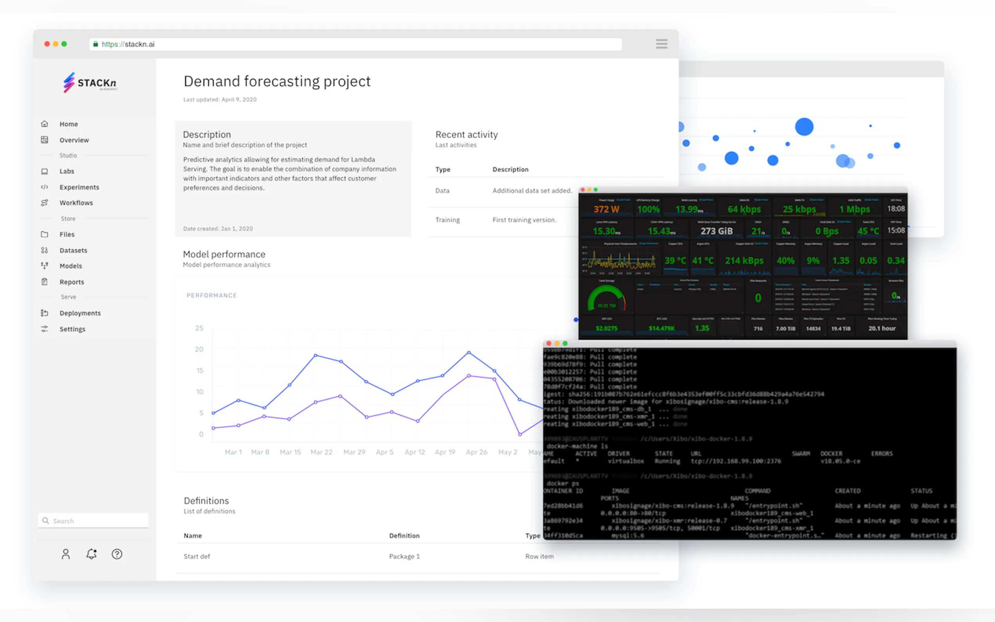Click the Models icon
This screenshot has height=622, width=995.
44,266
